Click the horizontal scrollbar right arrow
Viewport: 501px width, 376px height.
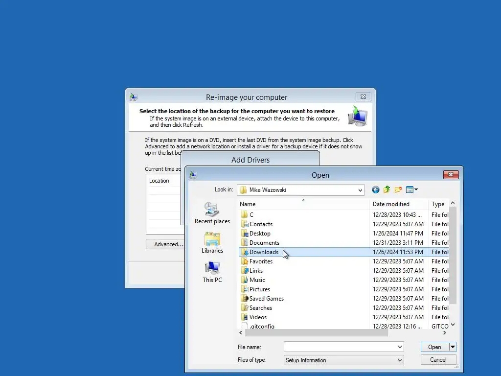point(444,332)
